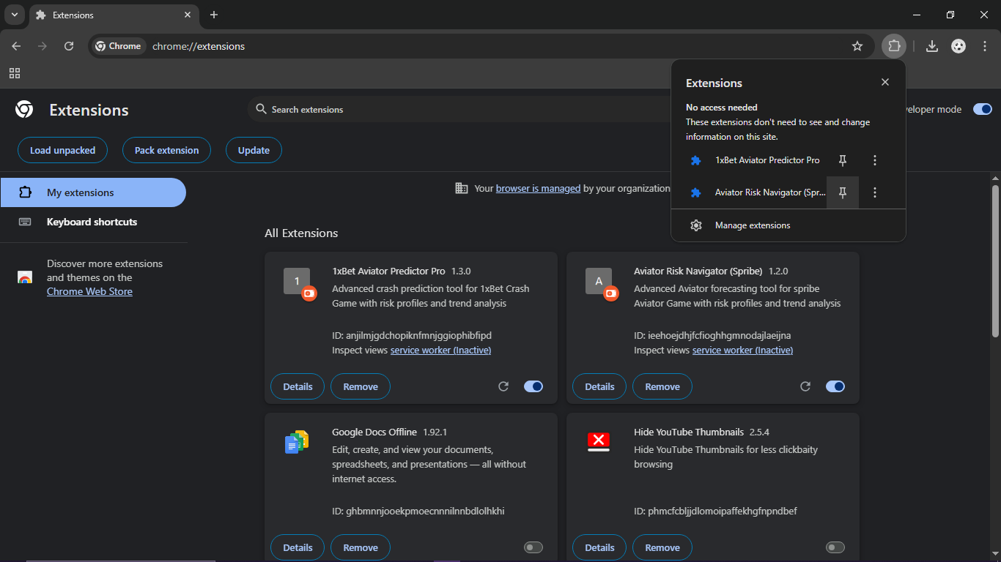1001x562 pixels.
Task: Open the Chrome Web Store link
Action: click(89, 291)
